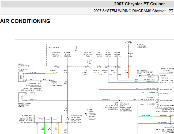Click the "LOW SPD RAD FAN CONTROL" label
Image resolution: width=174 pixels, height=134 pixels.
(x=117, y=54)
